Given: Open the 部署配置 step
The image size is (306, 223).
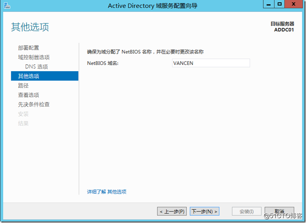Looking at the screenshot, I should click(28, 47).
